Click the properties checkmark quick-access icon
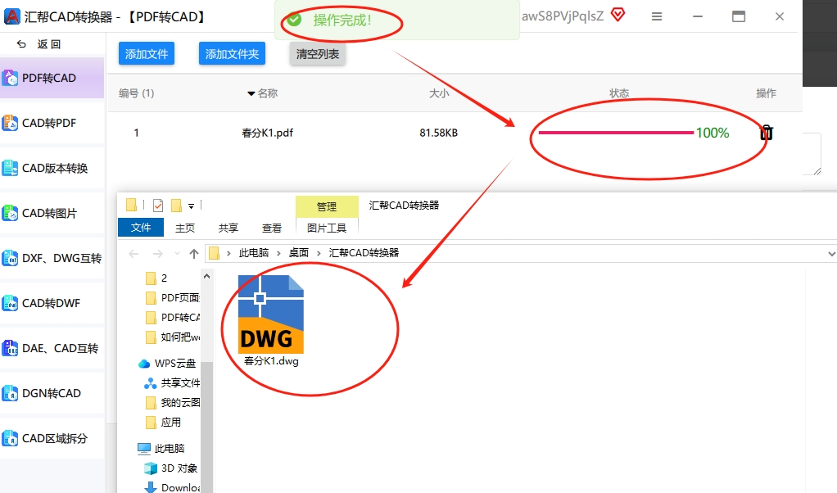This screenshot has width=837, height=493. [158, 206]
